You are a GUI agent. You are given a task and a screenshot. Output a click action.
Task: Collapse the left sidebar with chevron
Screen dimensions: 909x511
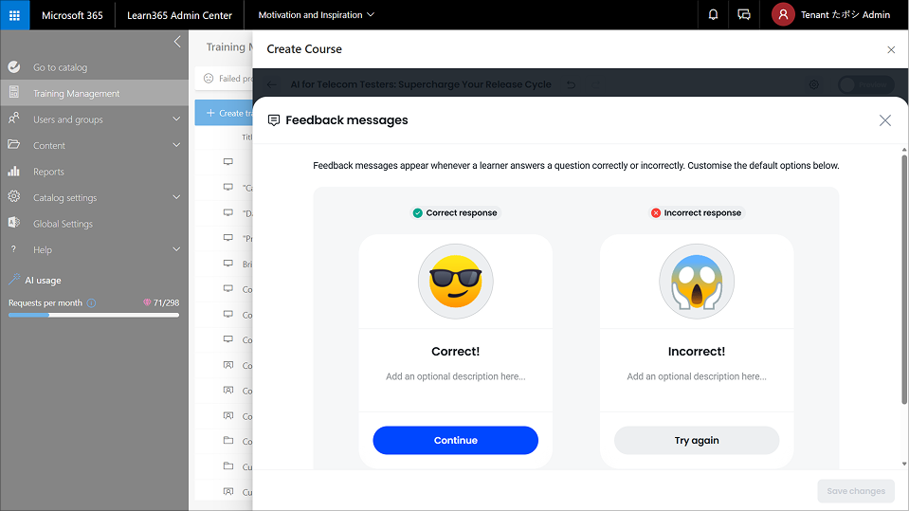point(176,42)
